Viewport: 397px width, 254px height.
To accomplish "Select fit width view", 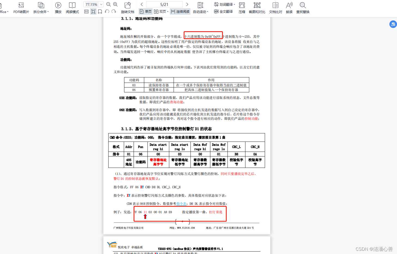I will (100, 11).
